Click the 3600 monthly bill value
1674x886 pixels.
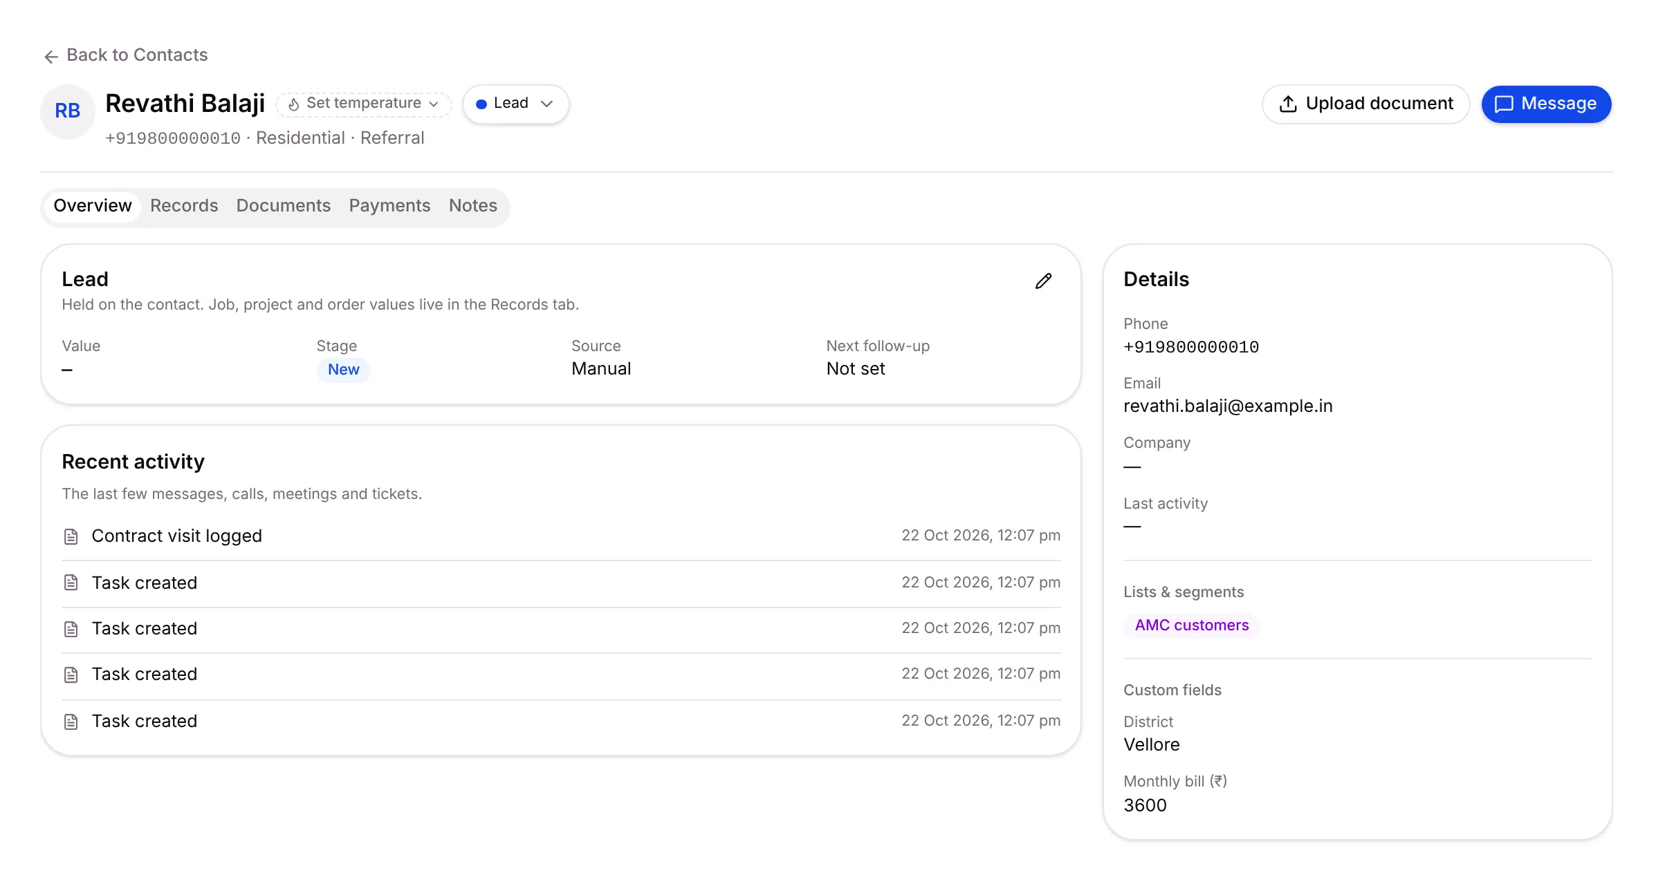pyautogui.click(x=1145, y=806)
